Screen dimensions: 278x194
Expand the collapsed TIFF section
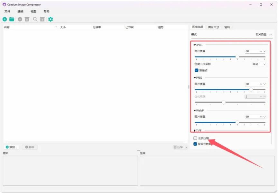click(x=195, y=130)
